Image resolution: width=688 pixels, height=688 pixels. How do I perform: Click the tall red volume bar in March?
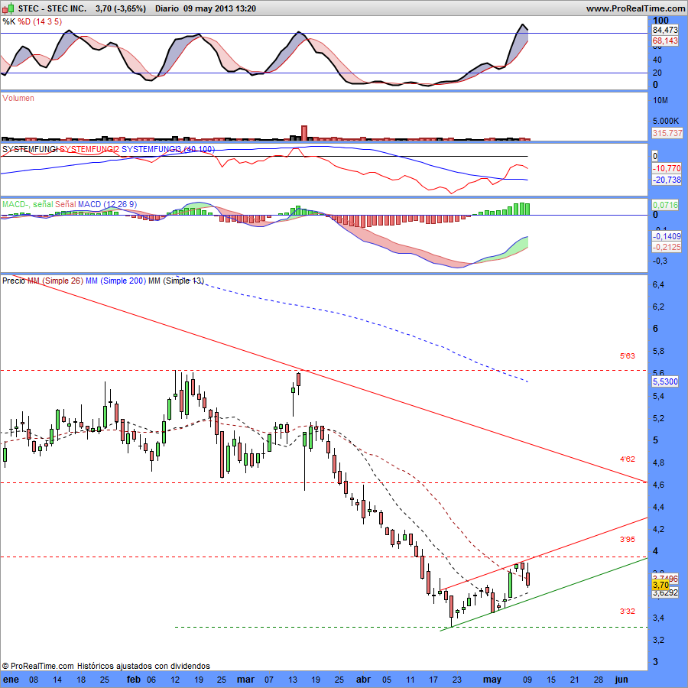[x=303, y=132]
